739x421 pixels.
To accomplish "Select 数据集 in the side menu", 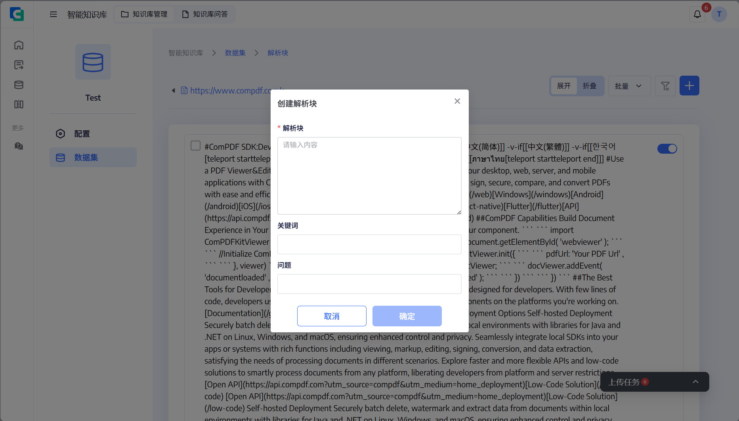I will point(93,158).
